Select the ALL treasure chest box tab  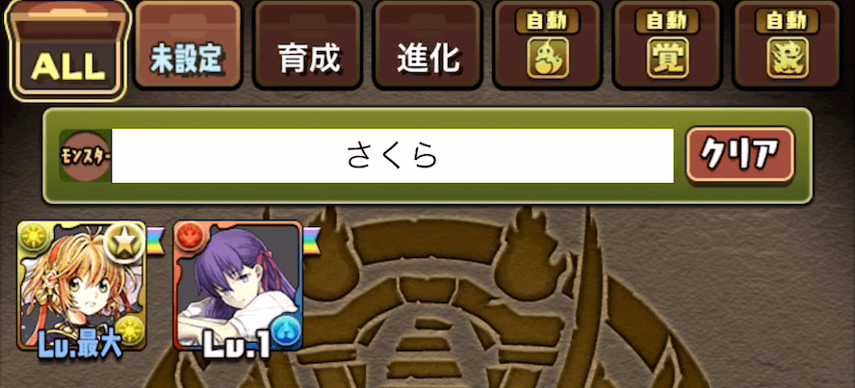point(68,50)
